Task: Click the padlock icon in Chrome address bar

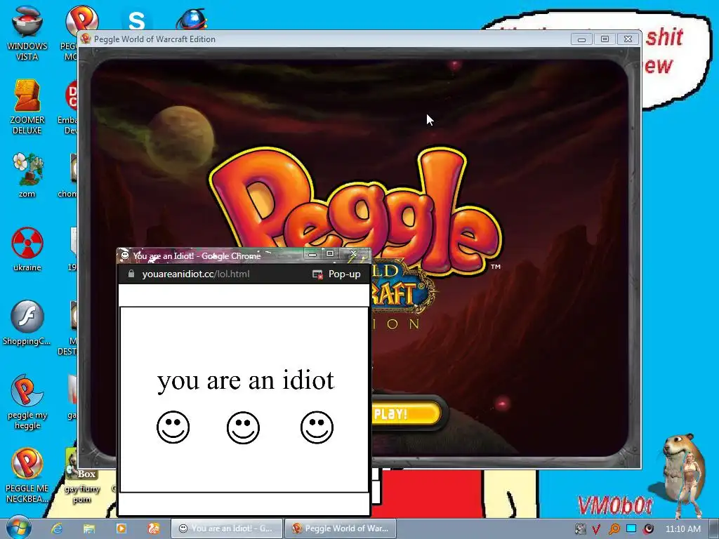Action: coord(131,274)
